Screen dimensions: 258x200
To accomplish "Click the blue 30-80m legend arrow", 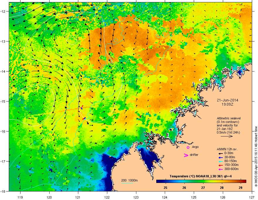I will [221, 157].
